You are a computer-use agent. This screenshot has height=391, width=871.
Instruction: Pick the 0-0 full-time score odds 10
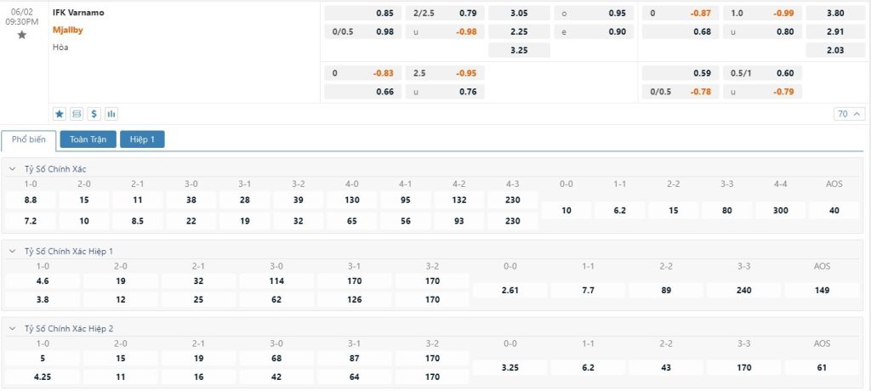566,210
